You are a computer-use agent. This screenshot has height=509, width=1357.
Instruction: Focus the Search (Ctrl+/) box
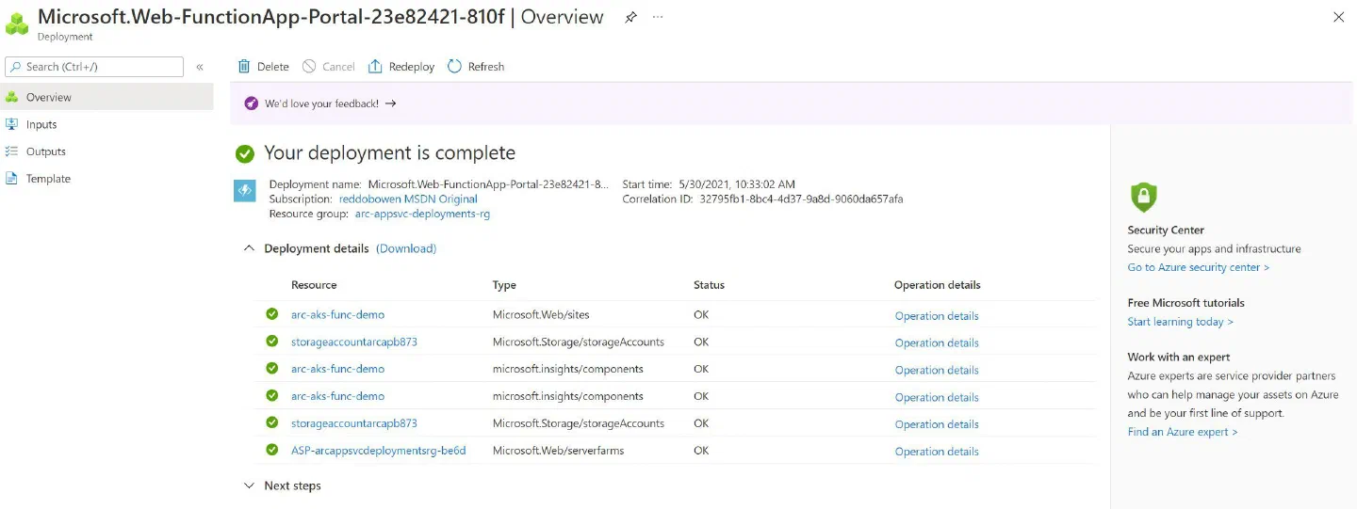94,67
